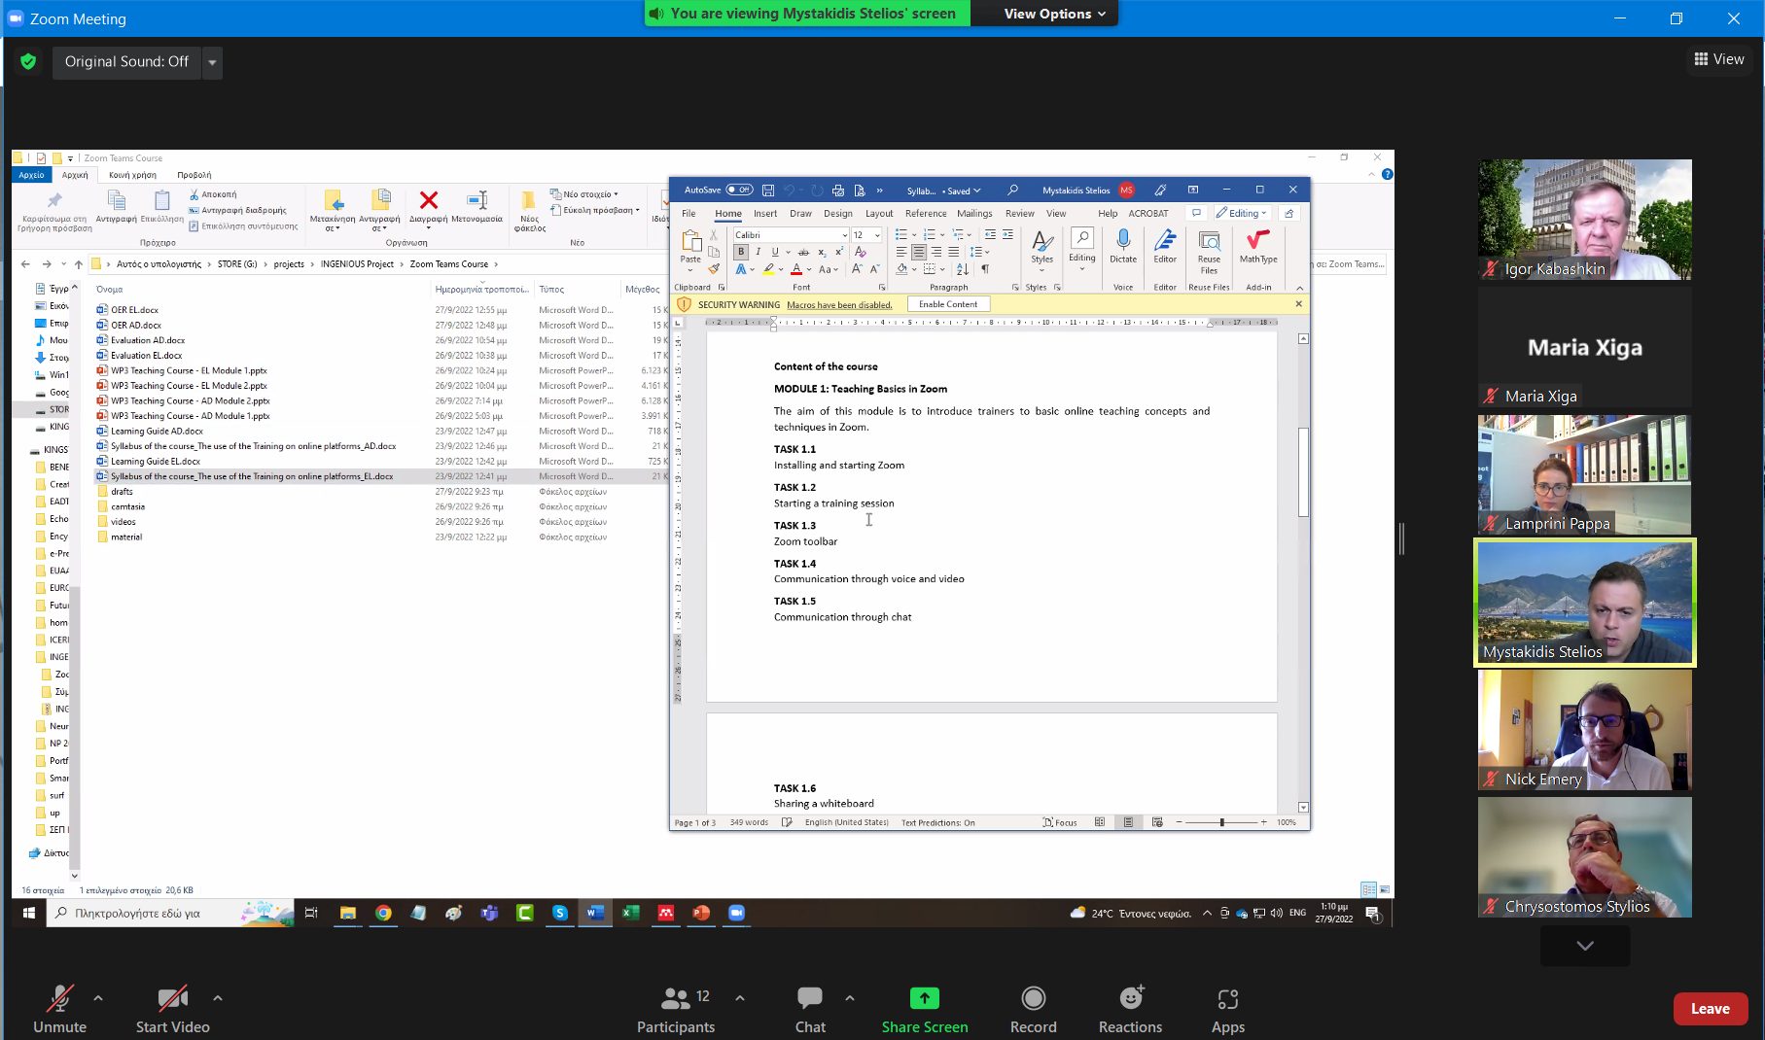
Task: Open Original Sound dropdown arrow in Zoom
Action: pyautogui.click(x=212, y=62)
